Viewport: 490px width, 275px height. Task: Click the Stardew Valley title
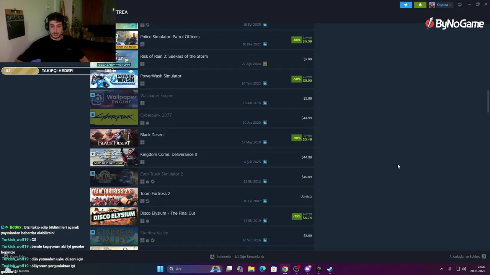pos(154,233)
